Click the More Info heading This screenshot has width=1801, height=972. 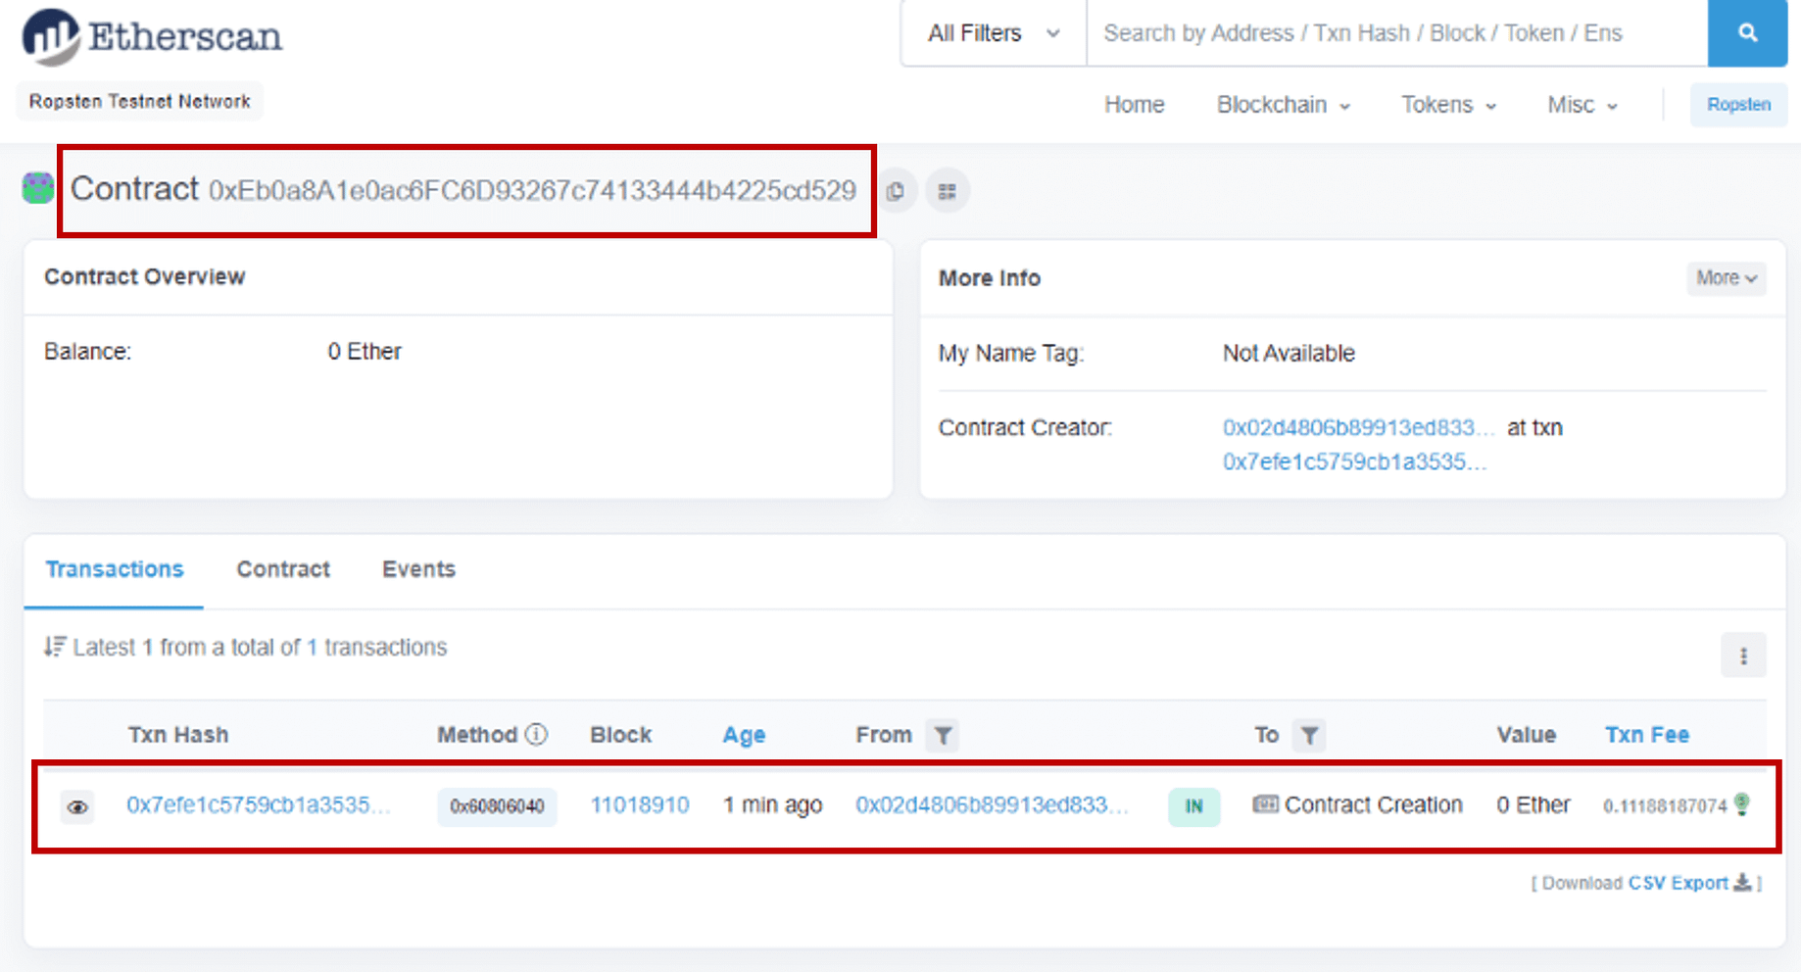click(990, 278)
